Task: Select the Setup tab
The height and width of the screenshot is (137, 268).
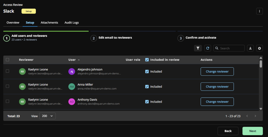Action: pyautogui.click(x=30, y=22)
